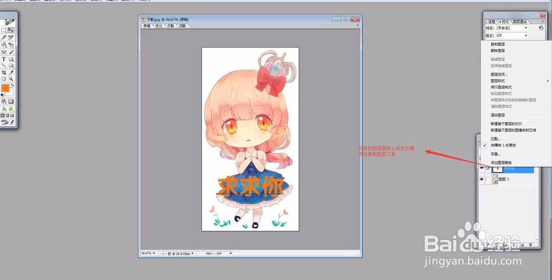
Task: Choose 删除图层 from context menu
Action: 498,51
